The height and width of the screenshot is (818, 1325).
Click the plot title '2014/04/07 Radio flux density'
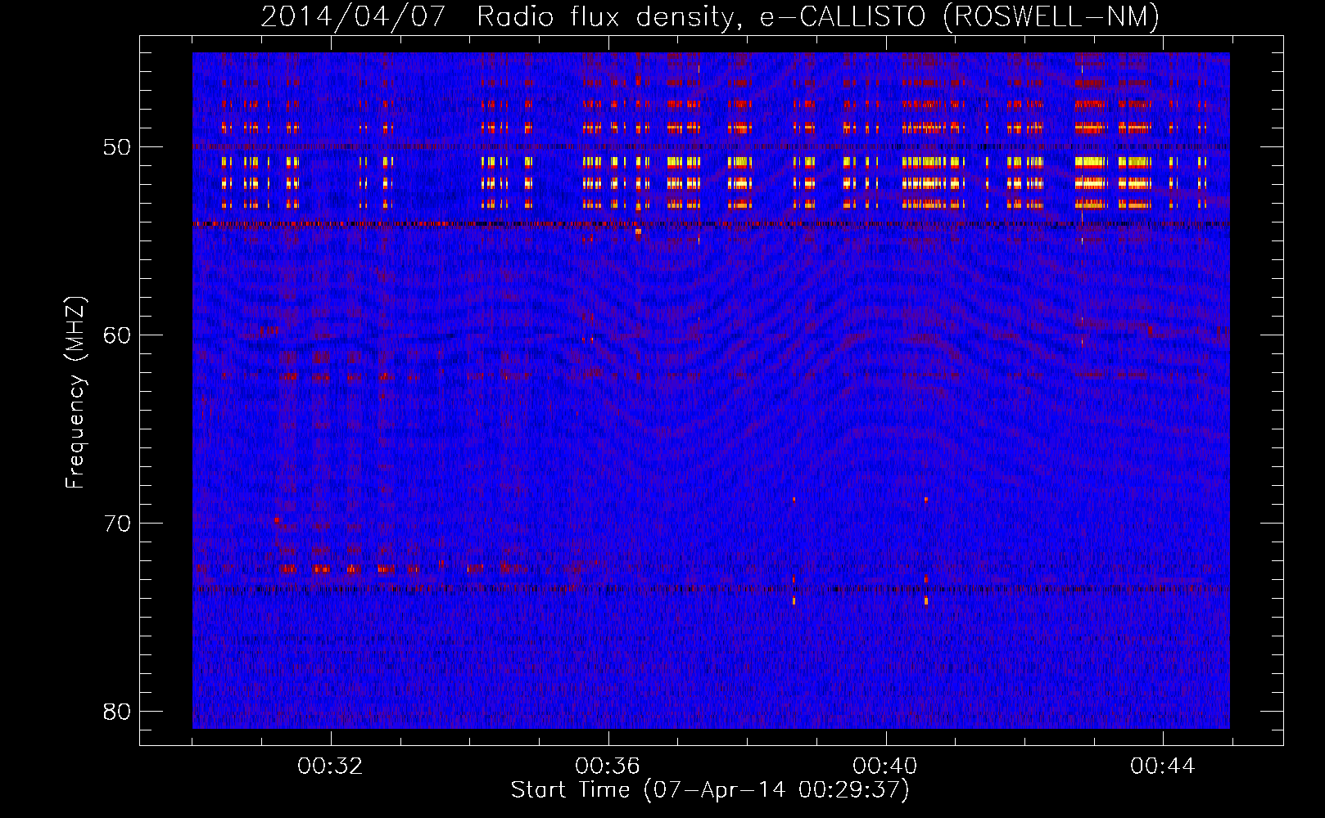click(x=710, y=16)
